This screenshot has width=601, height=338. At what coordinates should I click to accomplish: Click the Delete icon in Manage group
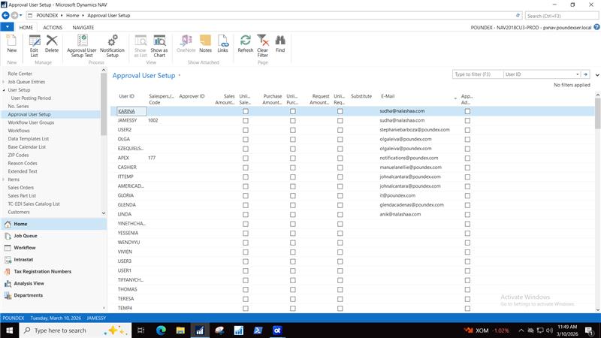click(x=52, y=44)
